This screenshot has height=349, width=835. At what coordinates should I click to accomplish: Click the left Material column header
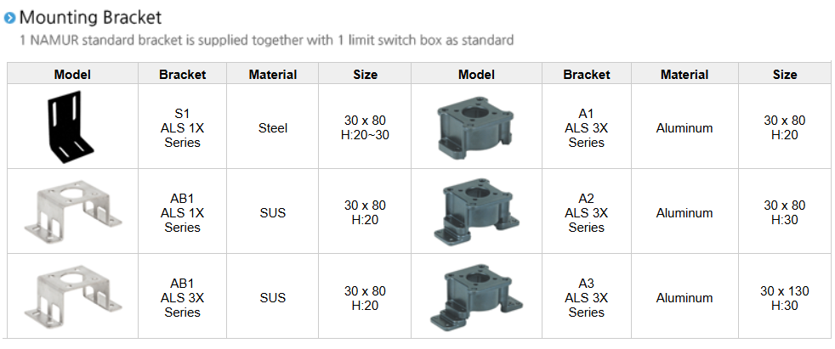[272, 75]
